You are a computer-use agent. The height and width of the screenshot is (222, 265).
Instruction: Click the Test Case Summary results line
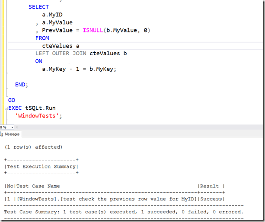[123, 212]
